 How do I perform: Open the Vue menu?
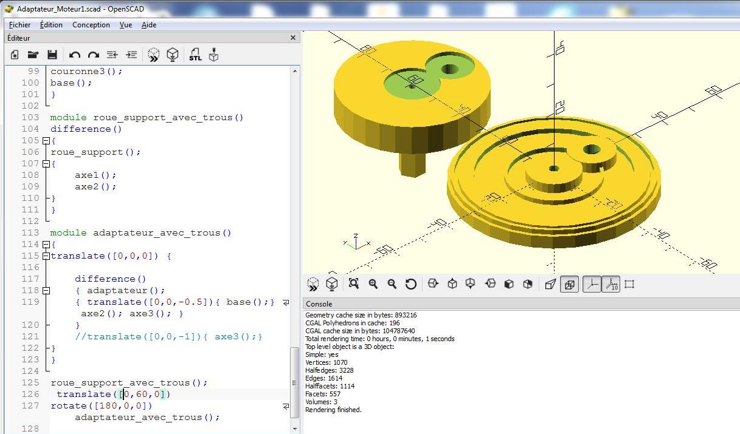pyautogui.click(x=126, y=25)
